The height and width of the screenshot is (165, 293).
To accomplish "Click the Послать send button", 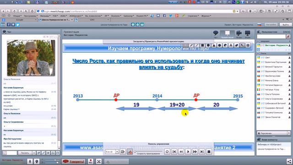I will (x=25, y=153).
